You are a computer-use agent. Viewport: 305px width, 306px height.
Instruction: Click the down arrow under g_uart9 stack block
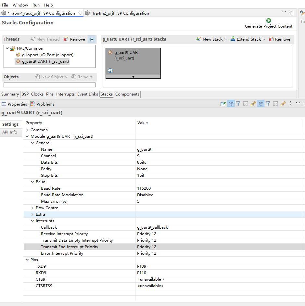click(133, 77)
